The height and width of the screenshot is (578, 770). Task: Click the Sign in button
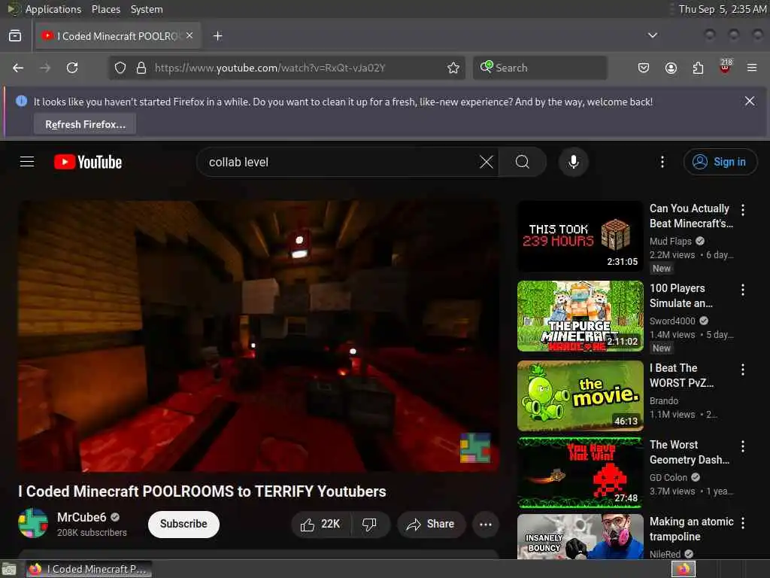tap(720, 162)
